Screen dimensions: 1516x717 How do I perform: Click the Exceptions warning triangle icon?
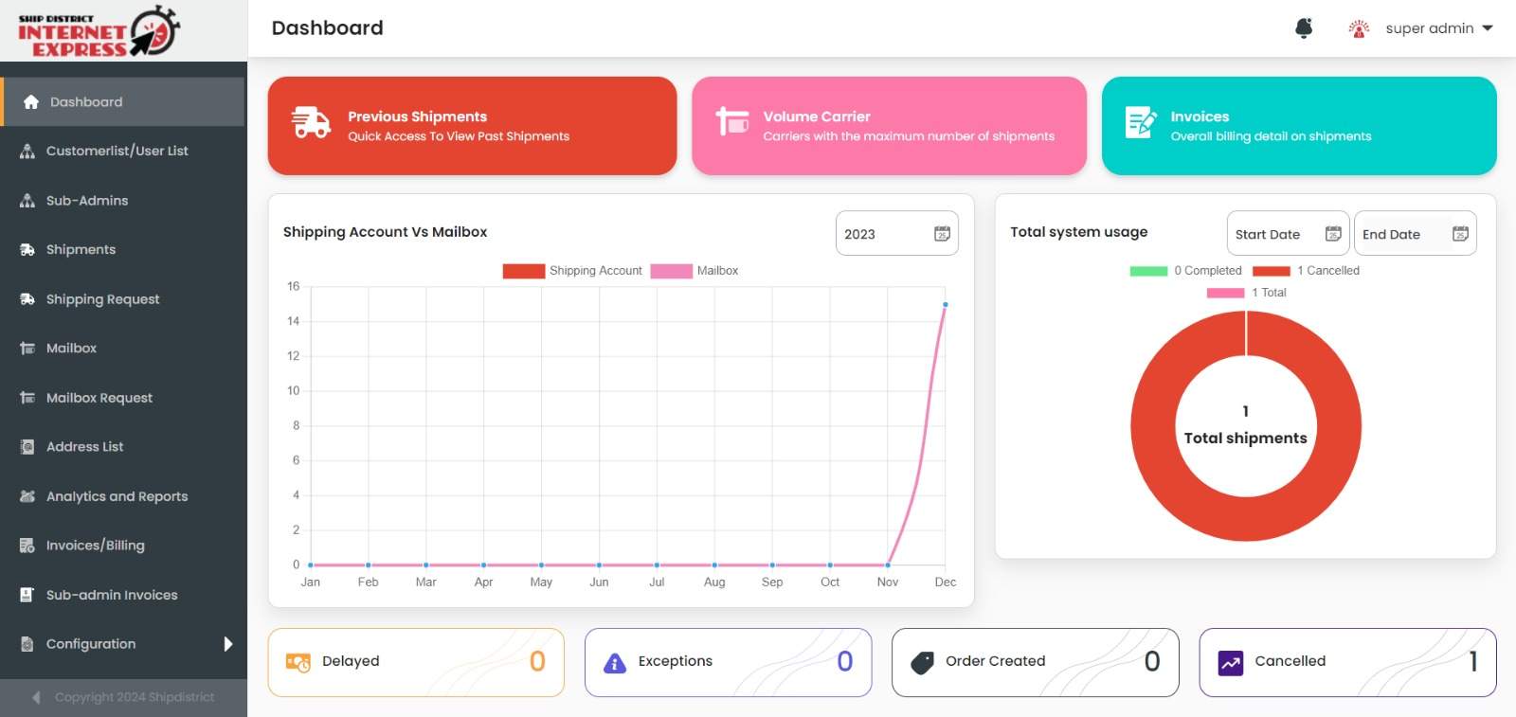[x=615, y=663]
